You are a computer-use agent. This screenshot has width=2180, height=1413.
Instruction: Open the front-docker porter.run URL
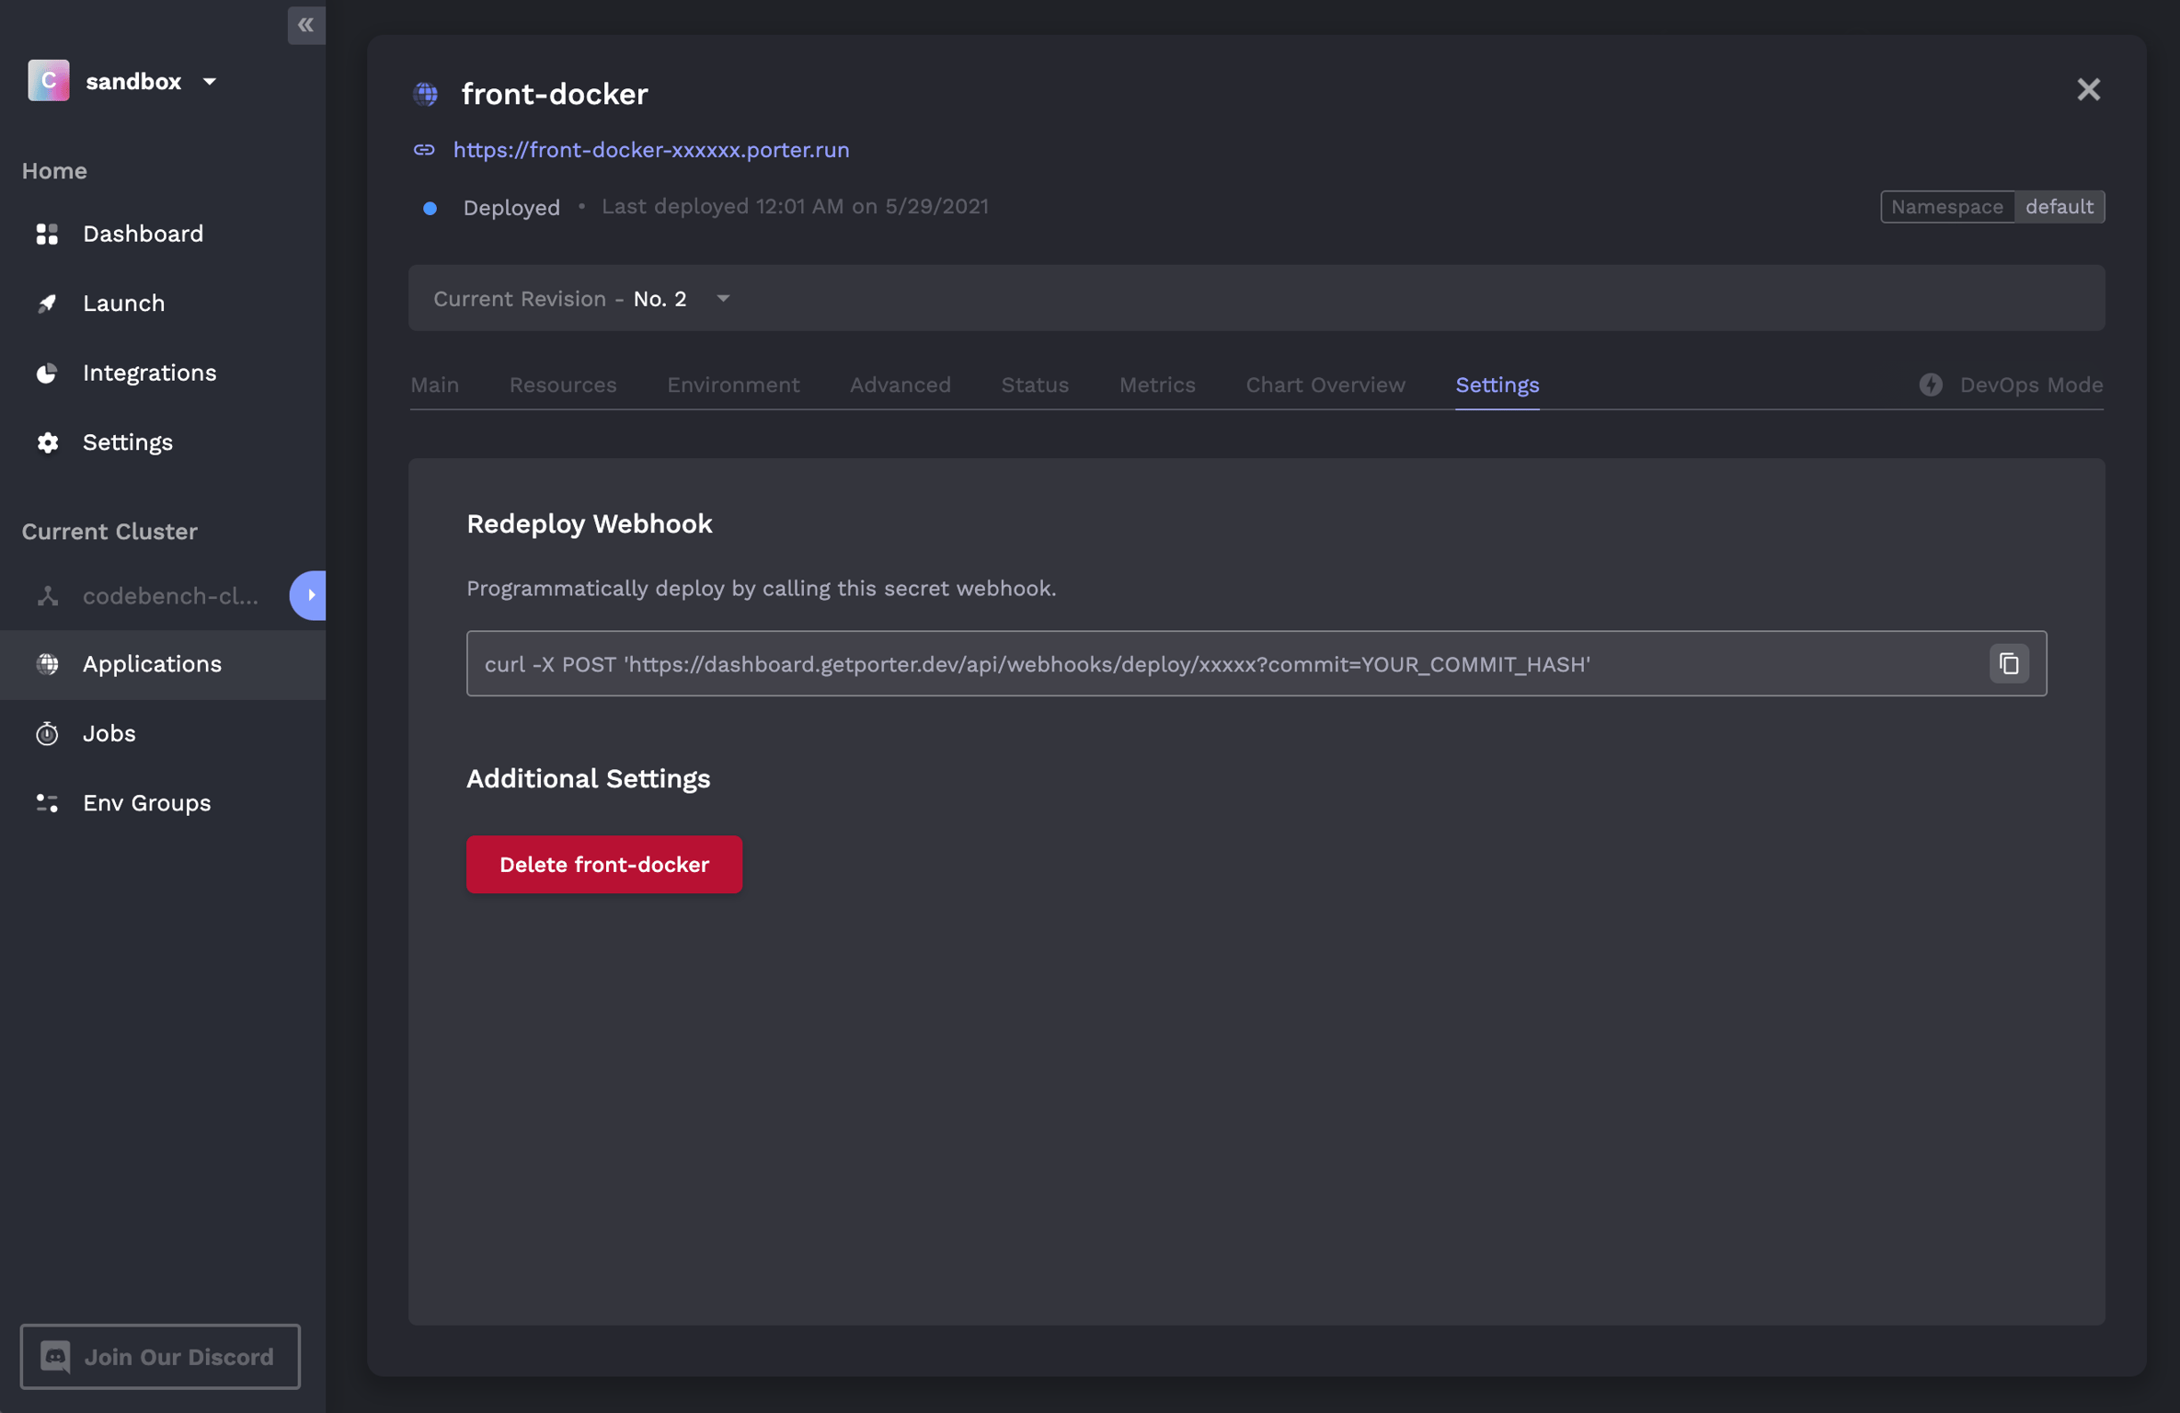651,150
